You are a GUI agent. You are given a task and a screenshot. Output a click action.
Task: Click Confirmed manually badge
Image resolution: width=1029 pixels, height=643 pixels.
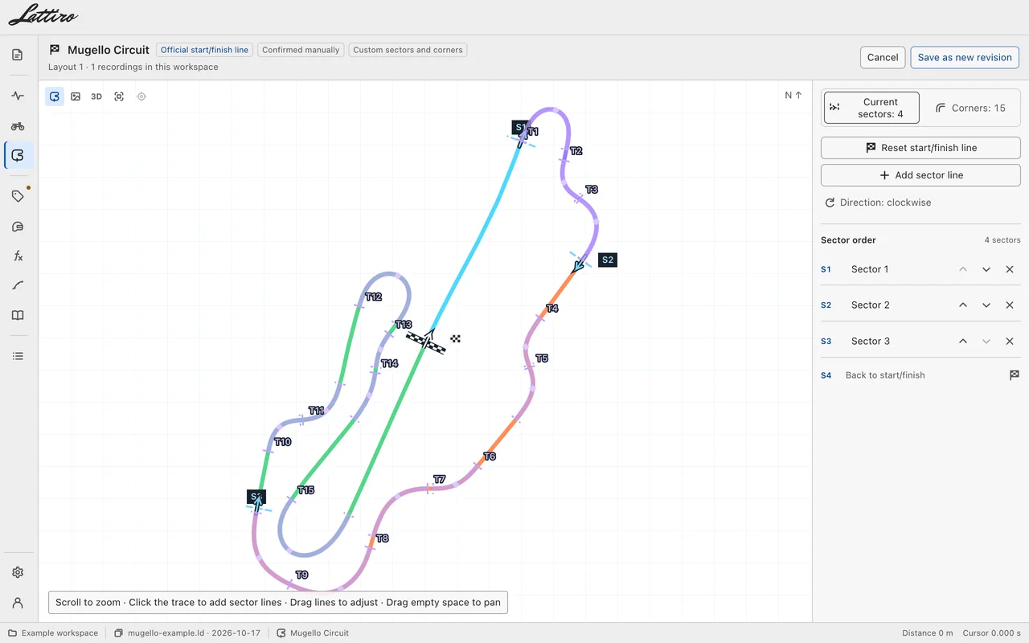coord(301,50)
